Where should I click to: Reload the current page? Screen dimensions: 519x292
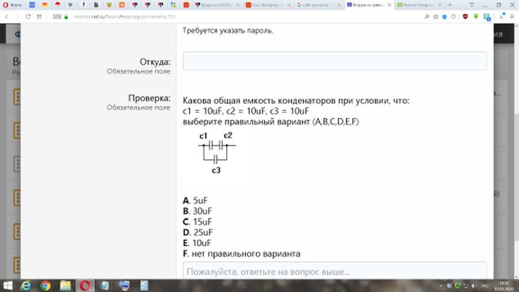pyautogui.click(x=28, y=17)
